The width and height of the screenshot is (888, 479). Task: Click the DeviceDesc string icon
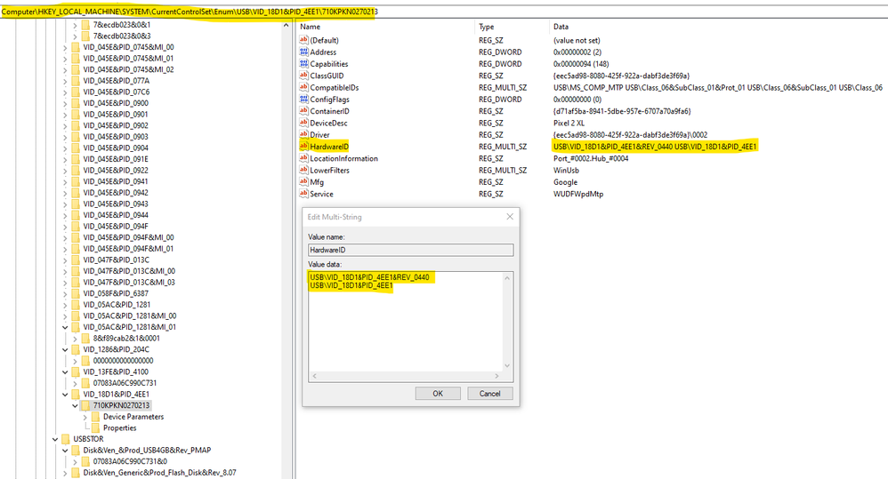303,124
